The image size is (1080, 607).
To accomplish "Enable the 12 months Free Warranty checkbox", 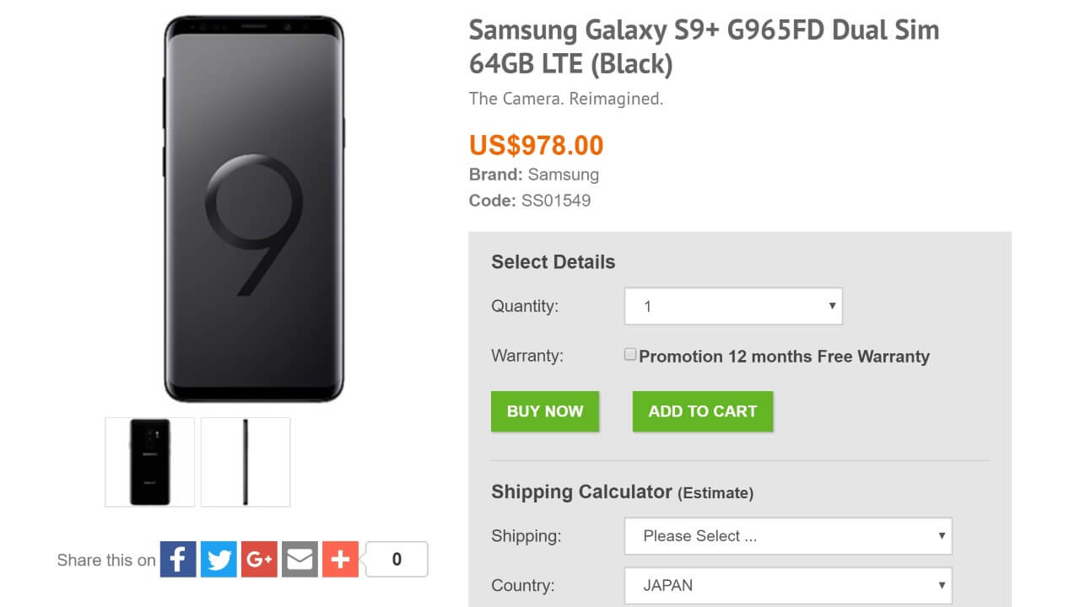I will [x=630, y=355].
